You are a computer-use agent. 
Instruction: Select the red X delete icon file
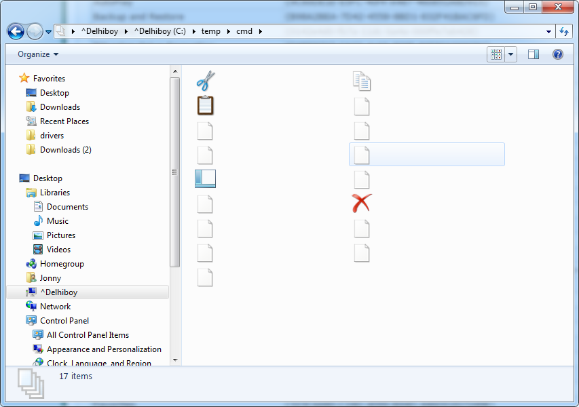pos(362,203)
